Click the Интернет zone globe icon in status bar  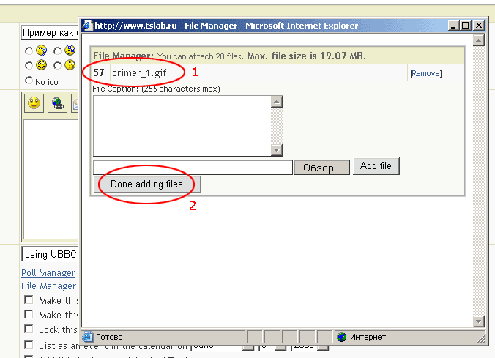(341, 337)
